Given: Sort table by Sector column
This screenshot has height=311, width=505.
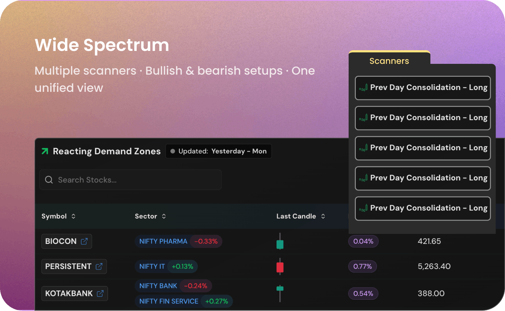Looking at the screenshot, I should click(150, 216).
